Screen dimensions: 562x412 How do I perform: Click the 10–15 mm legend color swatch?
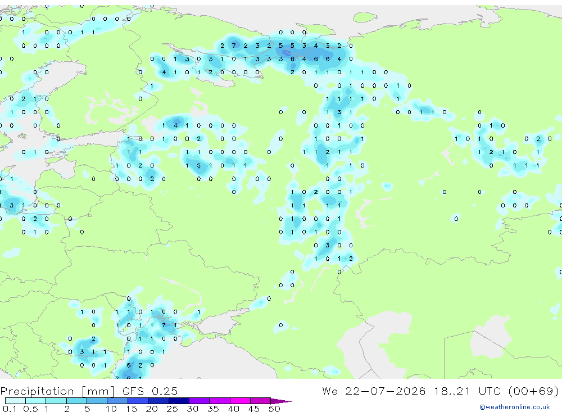click(117, 401)
